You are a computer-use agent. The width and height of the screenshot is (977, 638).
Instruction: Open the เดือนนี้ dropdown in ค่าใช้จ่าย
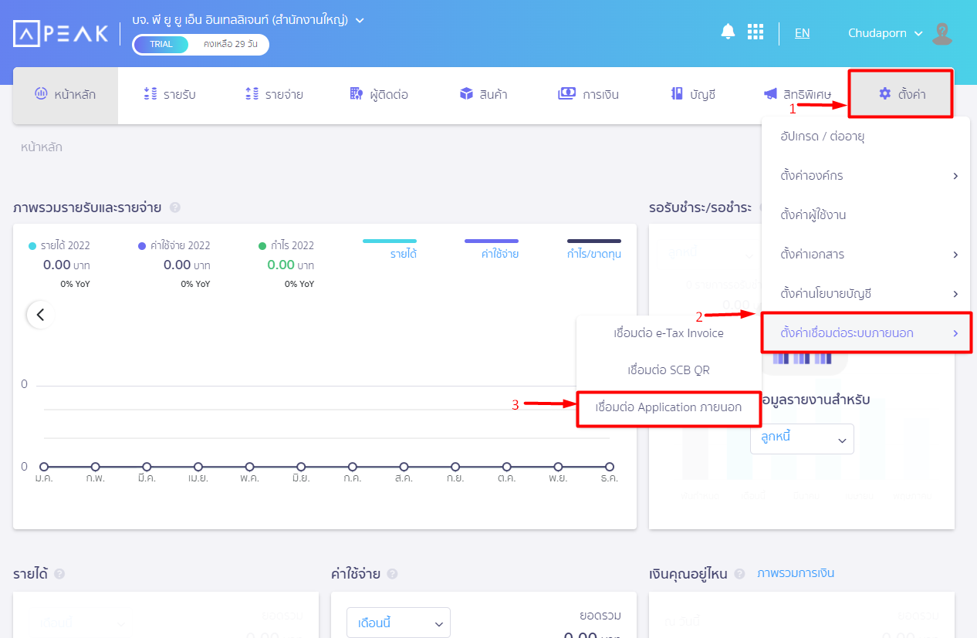pos(398,623)
